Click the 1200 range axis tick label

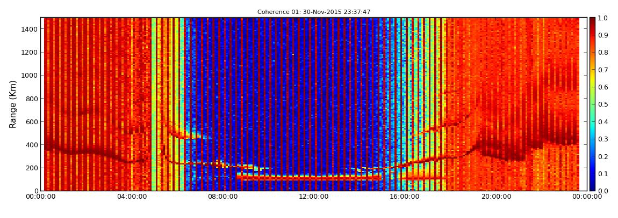click(30, 52)
